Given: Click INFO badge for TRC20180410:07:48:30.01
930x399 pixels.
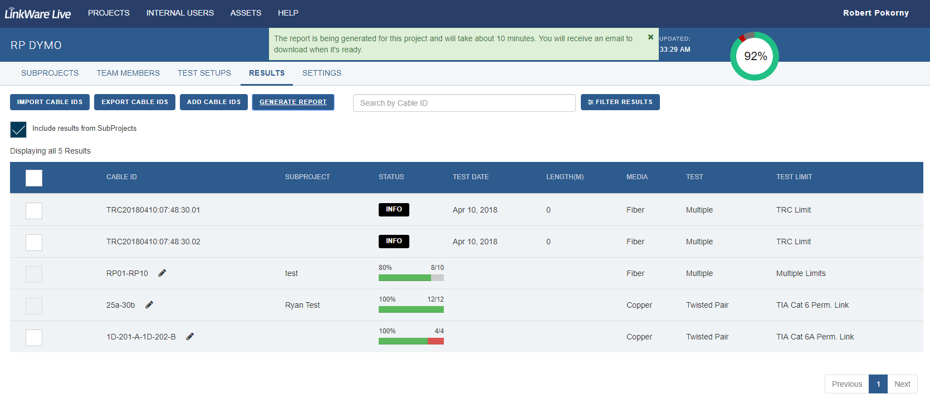Looking at the screenshot, I should [x=394, y=210].
